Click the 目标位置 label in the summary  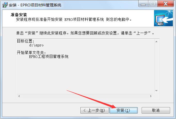[26, 41]
